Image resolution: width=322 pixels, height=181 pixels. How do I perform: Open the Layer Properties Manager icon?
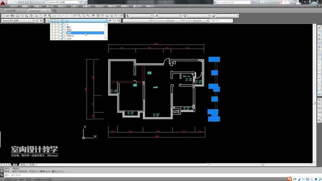pos(48,20)
